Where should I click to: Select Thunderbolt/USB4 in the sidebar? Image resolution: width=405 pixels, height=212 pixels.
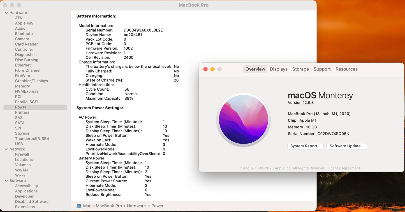tap(32, 138)
